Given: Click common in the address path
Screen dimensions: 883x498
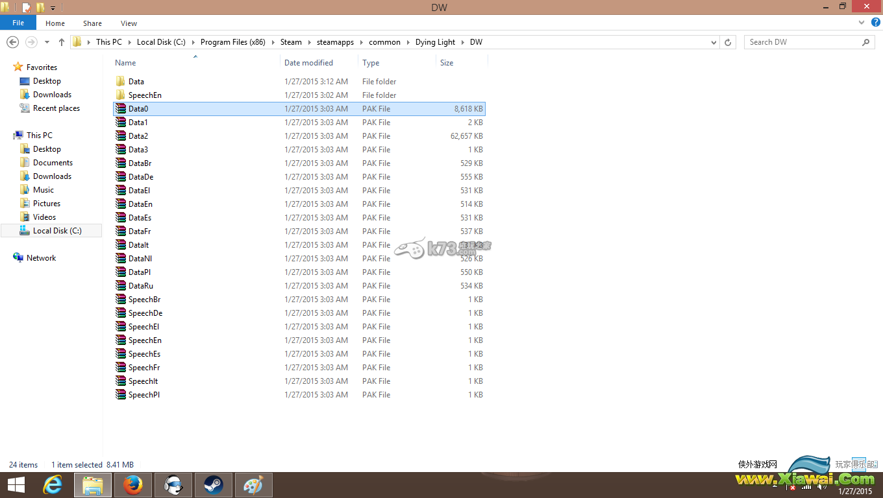Looking at the screenshot, I should pyautogui.click(x=384, y=42).
